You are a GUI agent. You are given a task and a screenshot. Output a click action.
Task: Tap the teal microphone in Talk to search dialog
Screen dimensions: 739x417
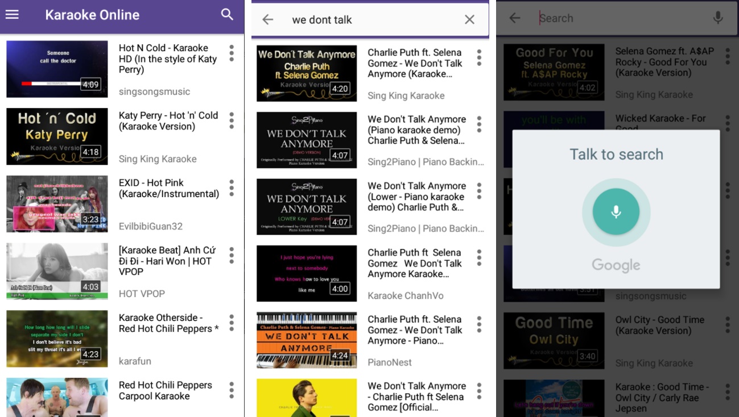pyautogui.click(x=616, y=212)
